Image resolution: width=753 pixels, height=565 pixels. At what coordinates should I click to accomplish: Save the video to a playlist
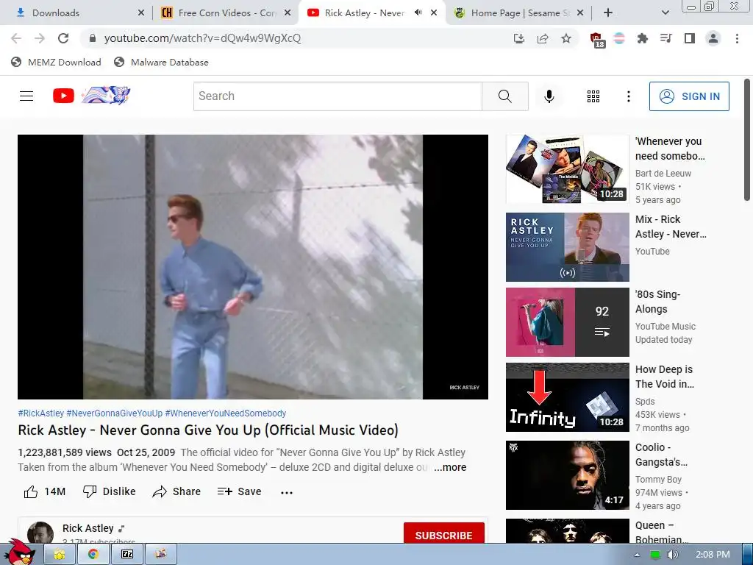[x=239, y=491]
